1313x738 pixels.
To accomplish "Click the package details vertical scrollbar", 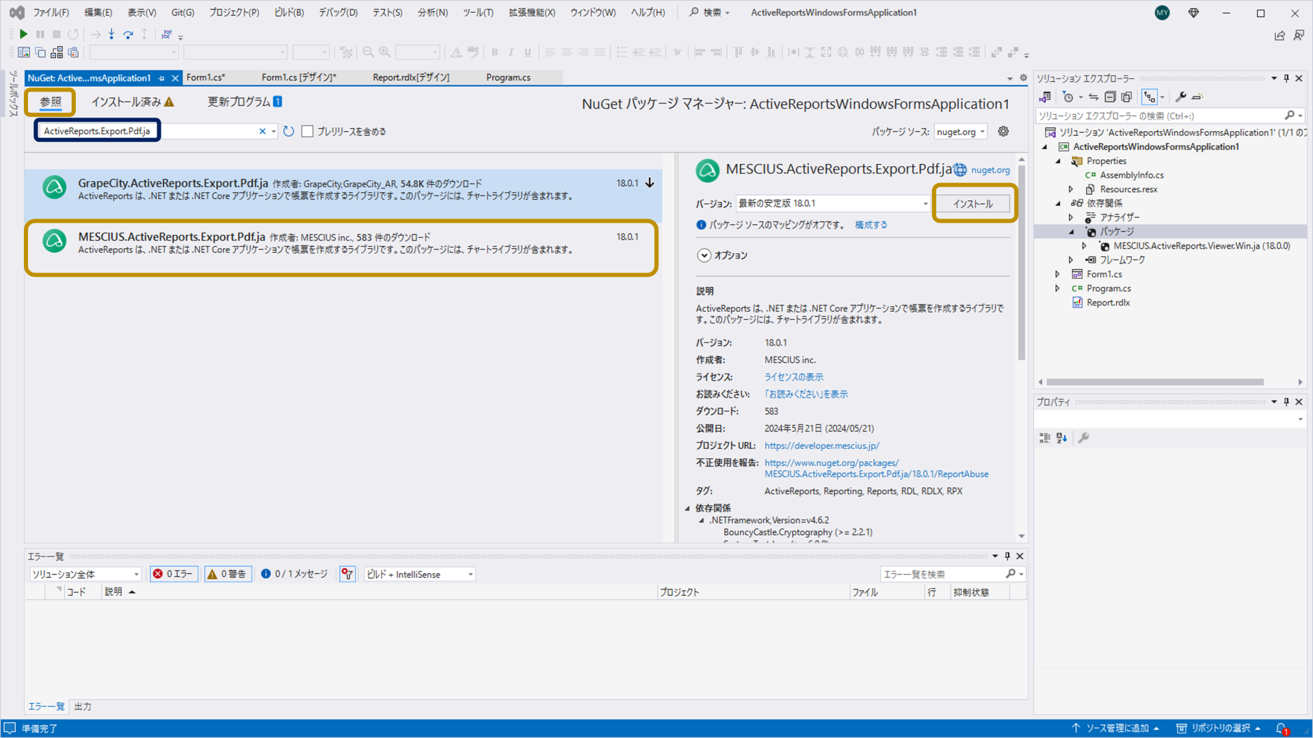I will [x=1021, y=262].
